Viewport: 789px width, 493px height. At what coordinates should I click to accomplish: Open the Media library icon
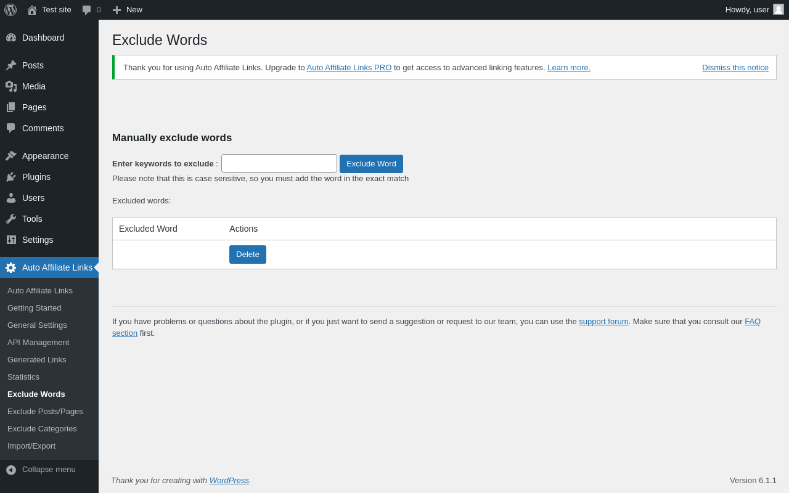pos(11,86)
